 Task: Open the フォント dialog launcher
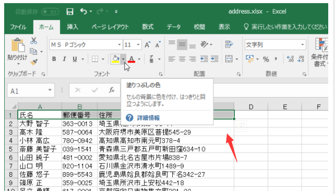pos(161,74)
